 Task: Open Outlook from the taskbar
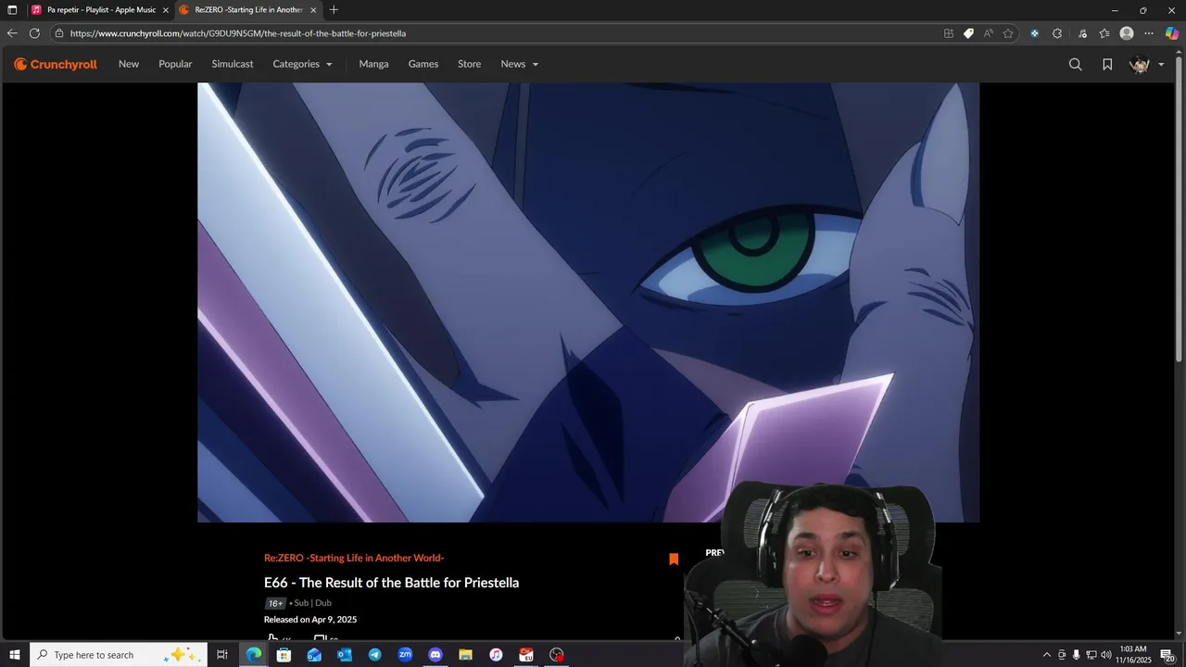(345, 655)
